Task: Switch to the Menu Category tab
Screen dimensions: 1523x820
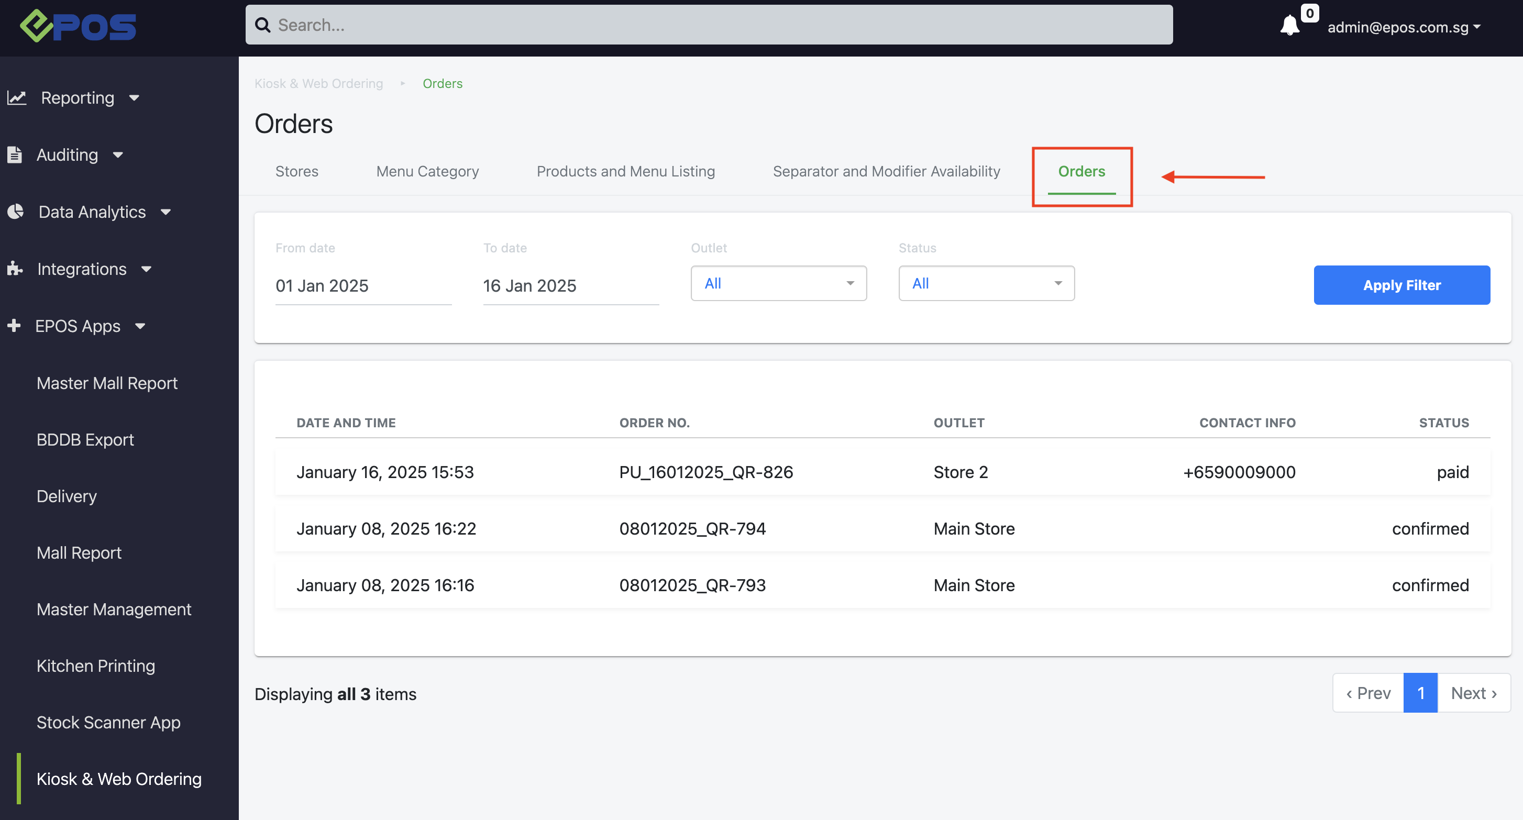Action: (x=427, y=171)
